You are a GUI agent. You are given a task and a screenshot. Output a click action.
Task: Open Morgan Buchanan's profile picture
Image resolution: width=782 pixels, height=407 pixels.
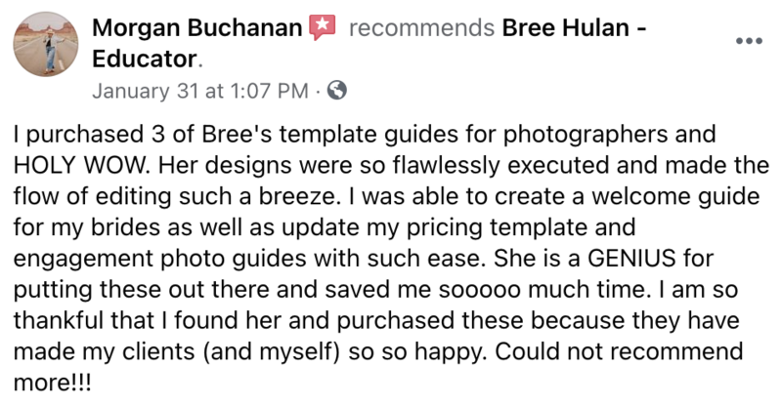click(45, 44)
